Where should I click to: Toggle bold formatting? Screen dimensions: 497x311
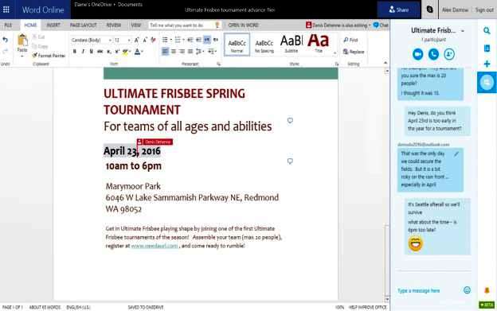point(75,52)
